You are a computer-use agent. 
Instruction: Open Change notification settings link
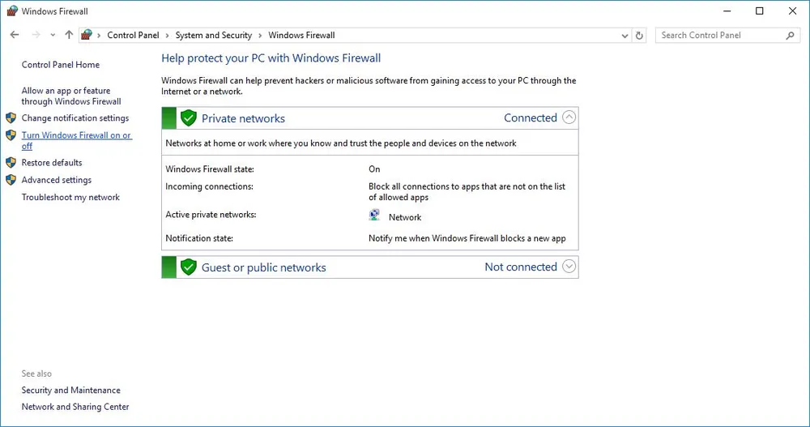(x=75, y=118)
